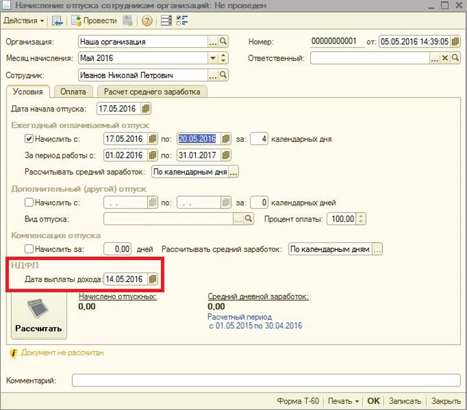The height and width of the screenshot is (410, 467).
Task: Enable Компенсация отпуска Начислить за checkbox
Action: (29, 249)
